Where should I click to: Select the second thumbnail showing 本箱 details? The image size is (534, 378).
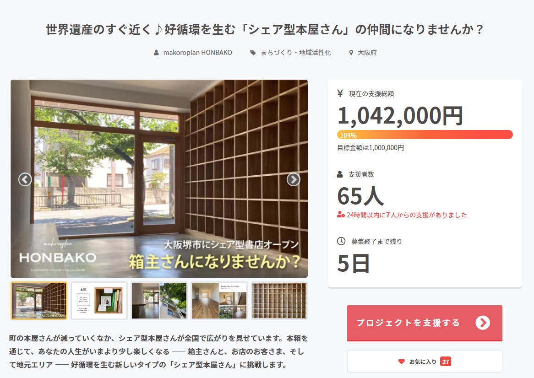click(99, 300)
